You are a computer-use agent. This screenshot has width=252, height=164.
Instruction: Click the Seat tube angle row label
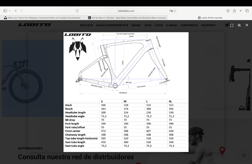pos(75,146)
